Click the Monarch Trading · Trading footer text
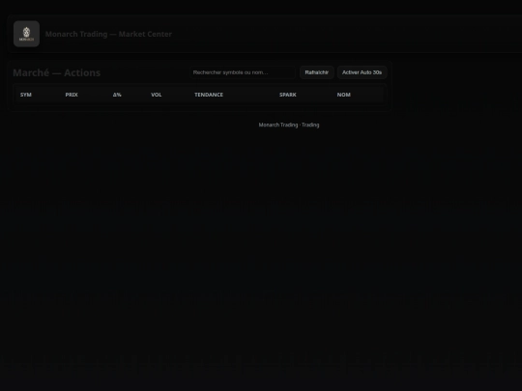This screenshot has height=391, width=522. [x=289, y=125]
